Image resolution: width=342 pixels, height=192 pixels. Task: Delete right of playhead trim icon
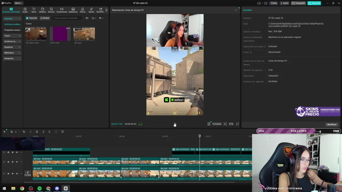click(x=50, y=132)
